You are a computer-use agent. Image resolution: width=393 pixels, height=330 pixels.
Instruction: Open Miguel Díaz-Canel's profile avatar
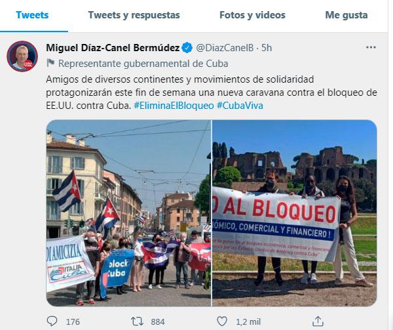pyautogui.click(x=22, y=56)
